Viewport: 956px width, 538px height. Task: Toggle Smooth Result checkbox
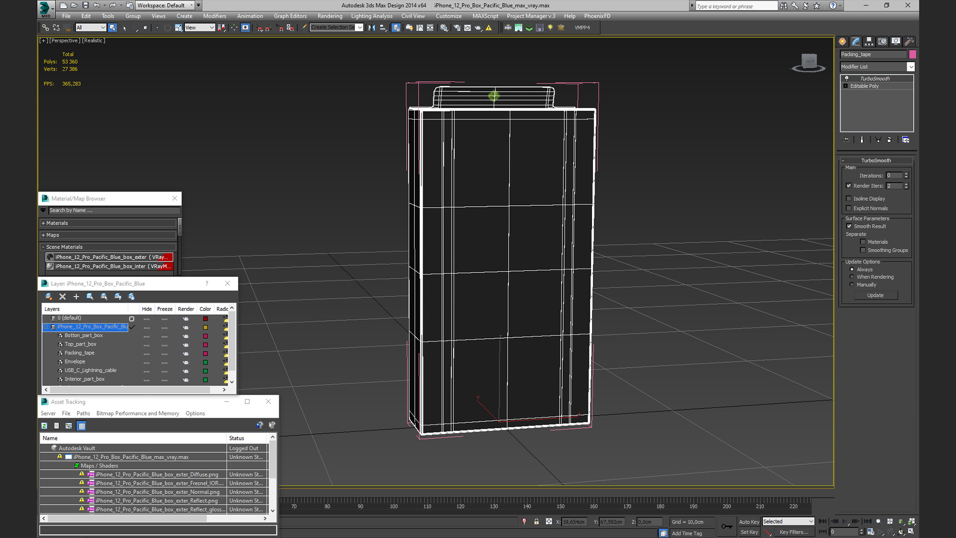(x=849, y=226)
